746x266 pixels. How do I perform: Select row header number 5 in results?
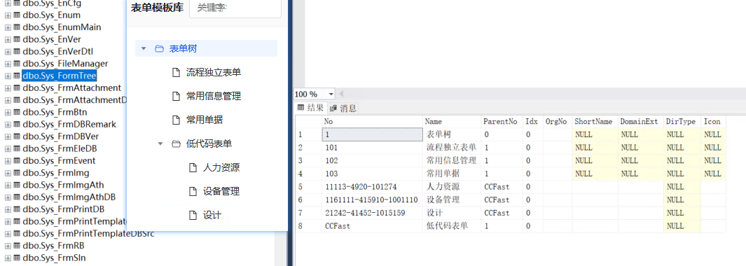pyautogui.click(x=308, y=187)
